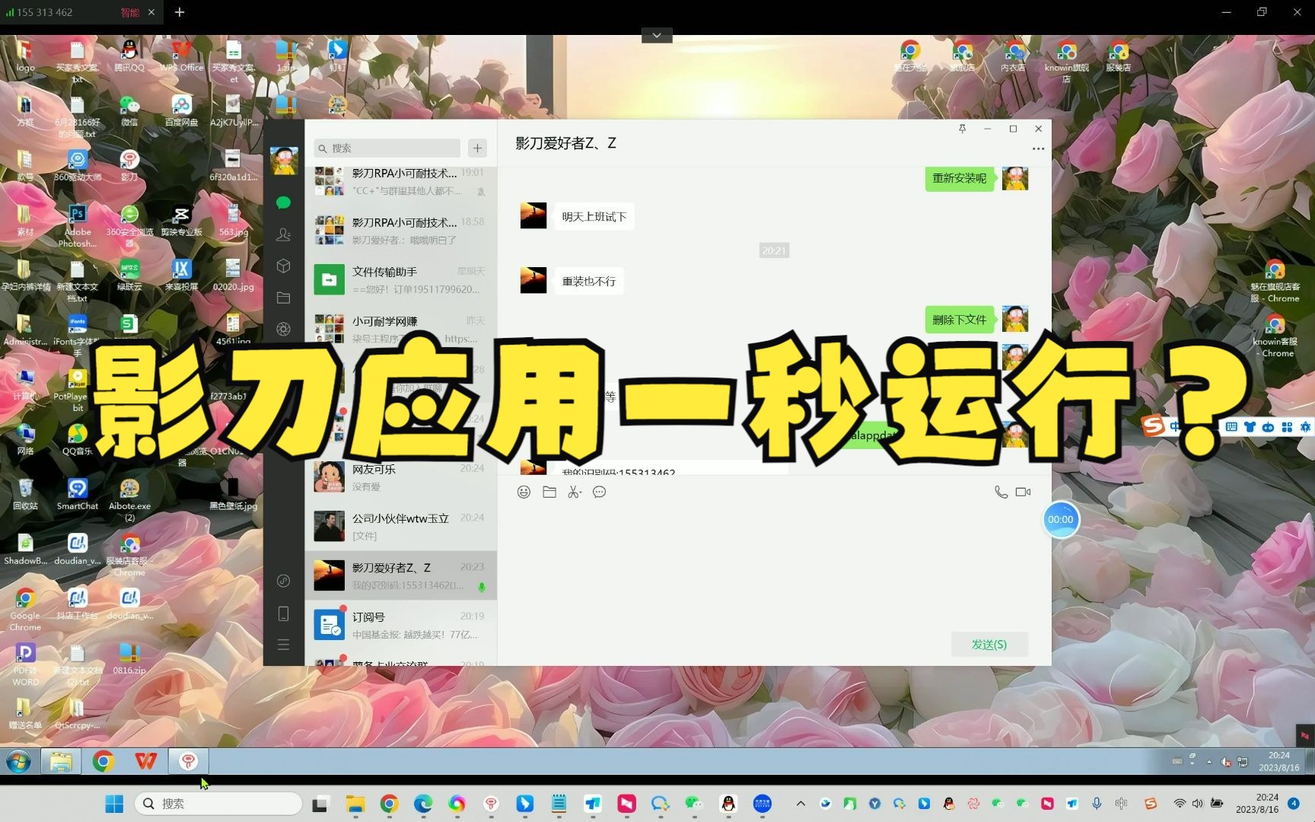Click the local Windows 11 Start button
This screenshot has height=822, width=1315.
click(x=114, y=803)
